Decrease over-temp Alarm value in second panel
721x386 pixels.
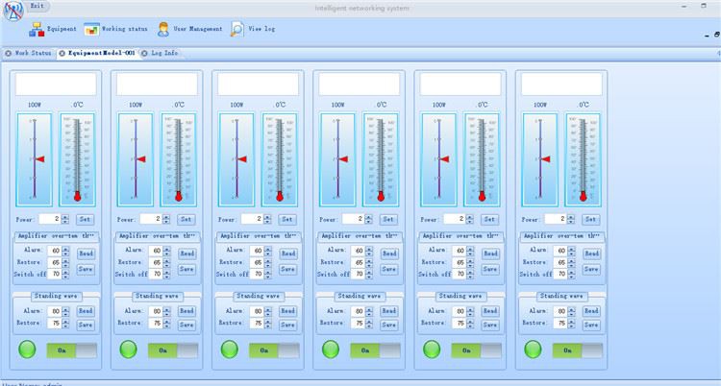point(168,253)
